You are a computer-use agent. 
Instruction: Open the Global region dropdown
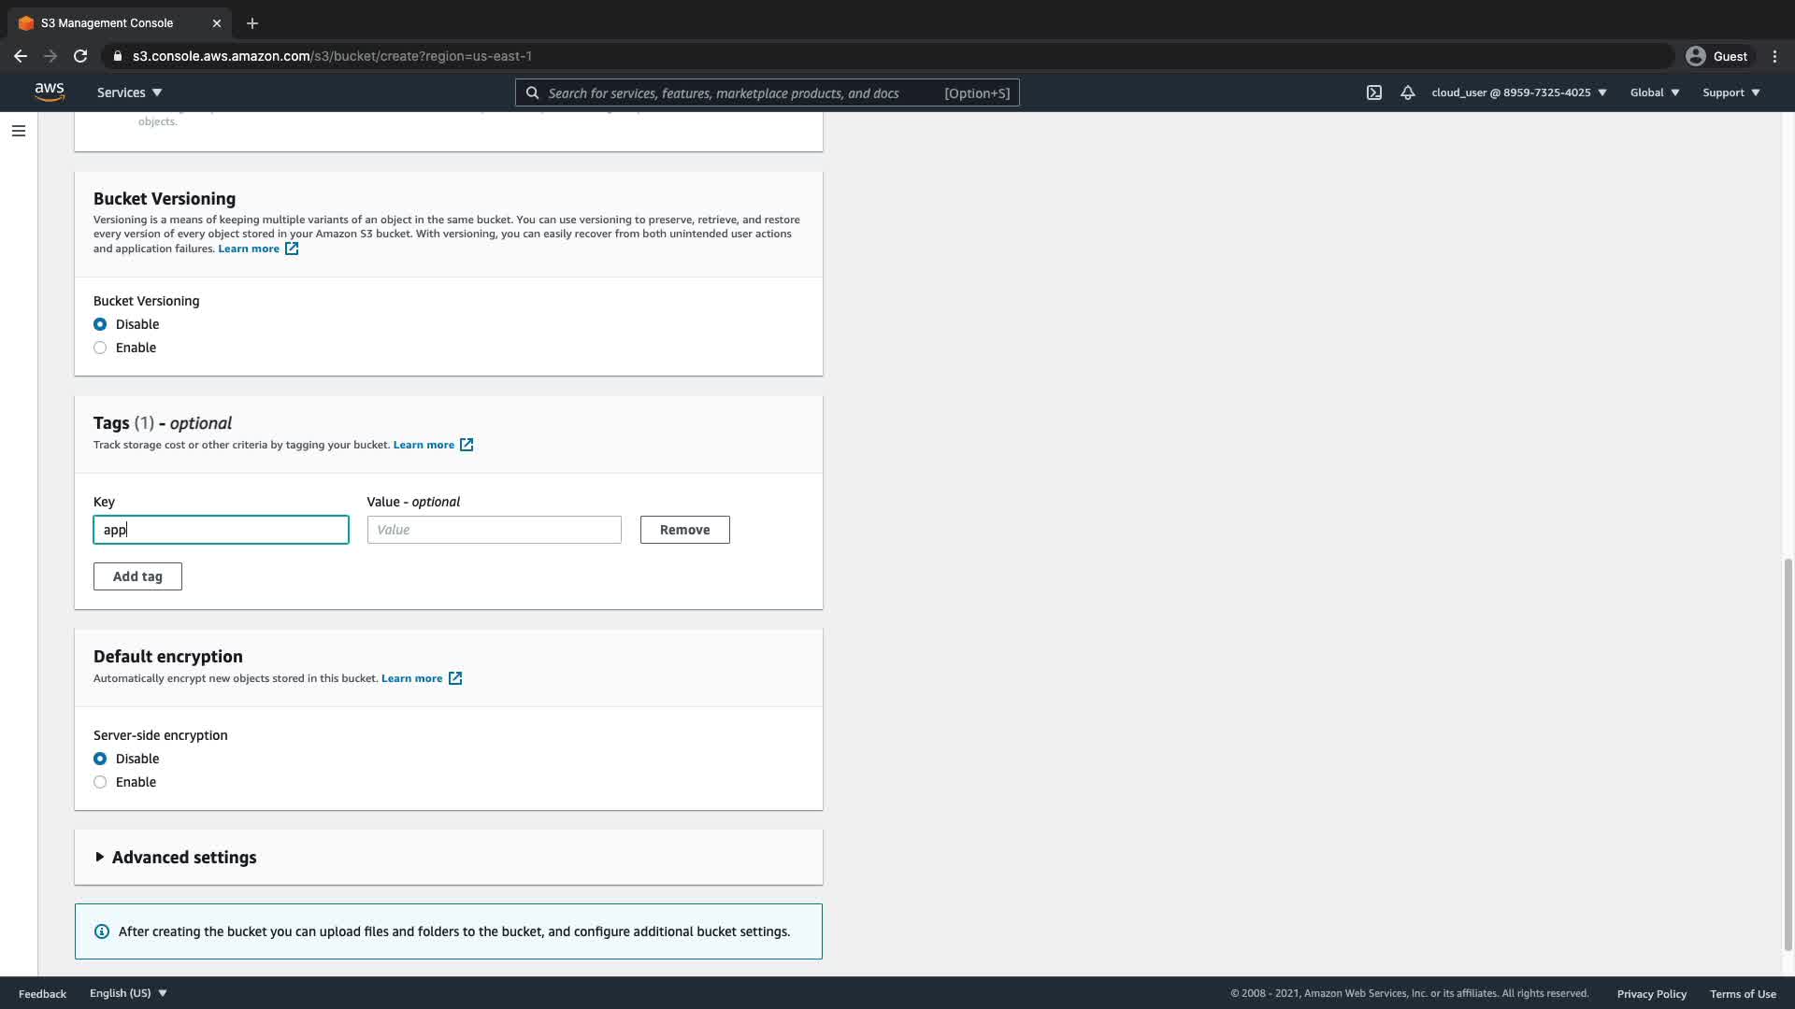point(1654,92)
